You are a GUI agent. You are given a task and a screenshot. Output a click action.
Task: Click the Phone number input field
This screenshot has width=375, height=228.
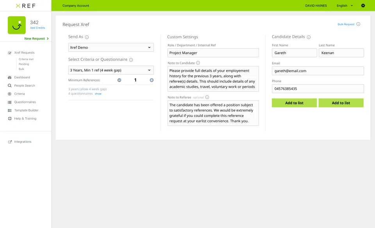318,88
